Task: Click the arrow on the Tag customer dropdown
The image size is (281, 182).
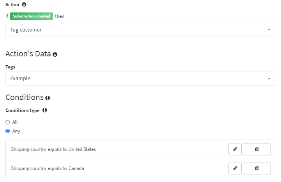Action: [269, 30]
